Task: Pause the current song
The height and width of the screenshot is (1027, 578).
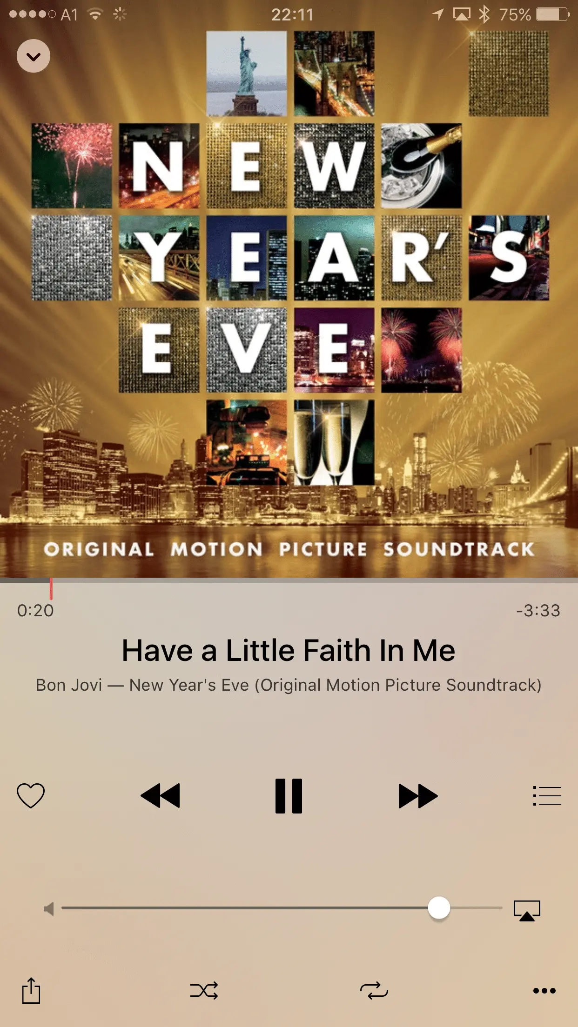Action: coord(289,796)
